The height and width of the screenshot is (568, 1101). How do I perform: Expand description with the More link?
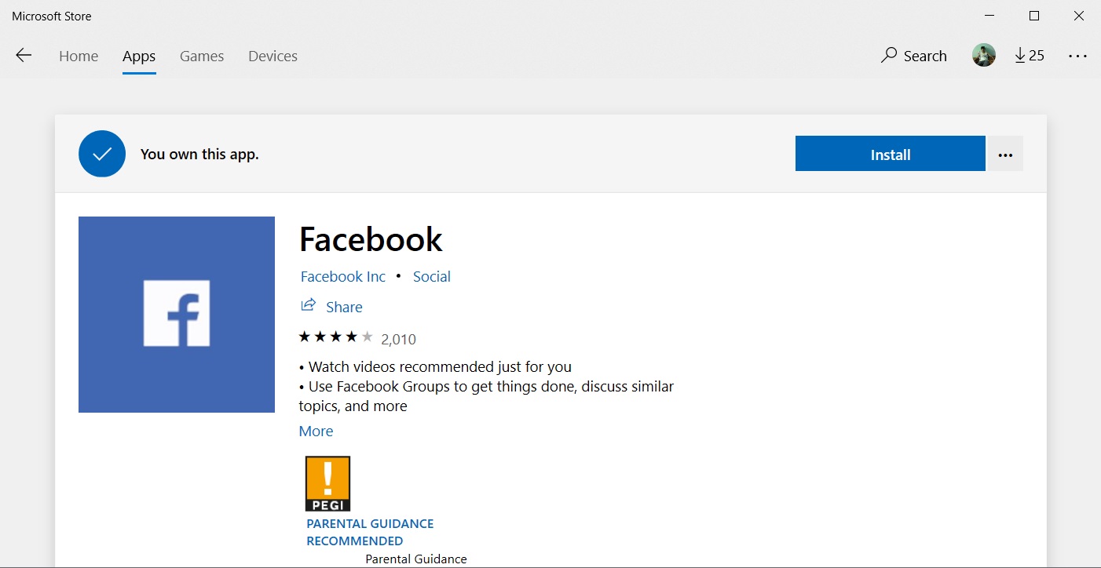pos(316,431)
